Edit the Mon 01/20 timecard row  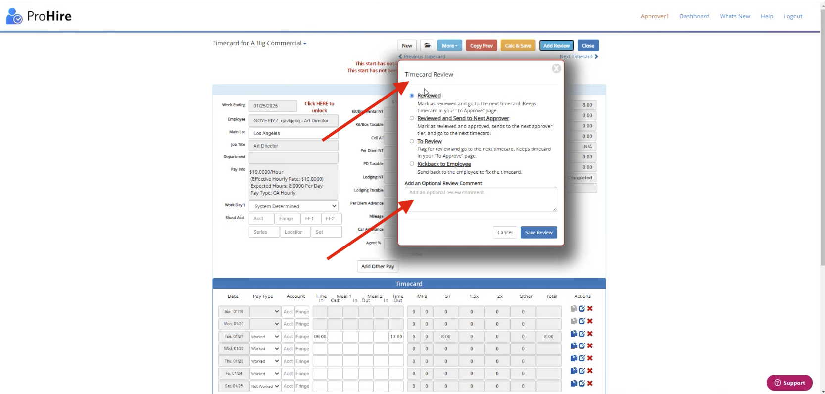[x=582, y=321]
